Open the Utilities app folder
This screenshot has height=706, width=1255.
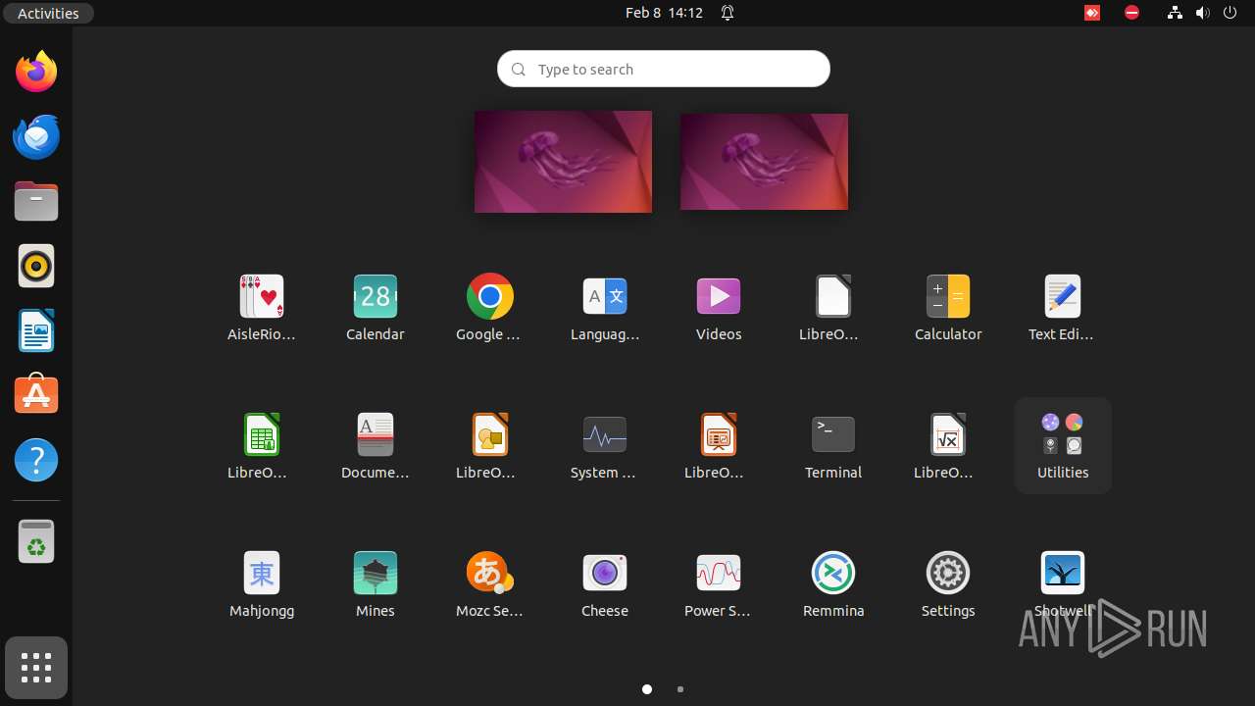point(1063,446)
